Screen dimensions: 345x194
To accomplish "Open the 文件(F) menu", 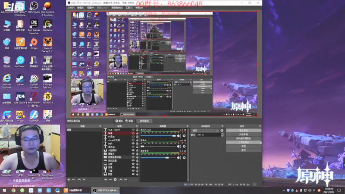I will pyautogui.click(x=71, y=8).
